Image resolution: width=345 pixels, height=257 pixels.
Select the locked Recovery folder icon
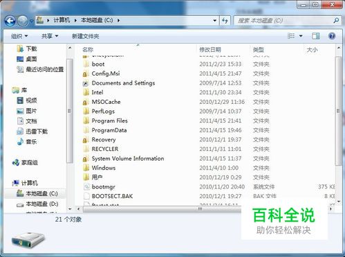[x=86, y=140]
